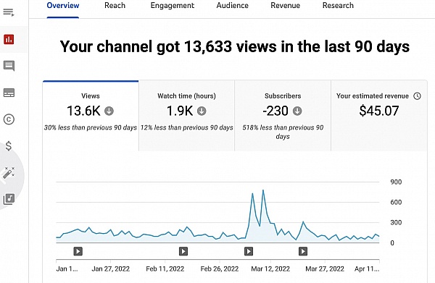Click the clock icon next to estimated revenue
This screenshot has width=435, height=283.
tap(417, 96)
